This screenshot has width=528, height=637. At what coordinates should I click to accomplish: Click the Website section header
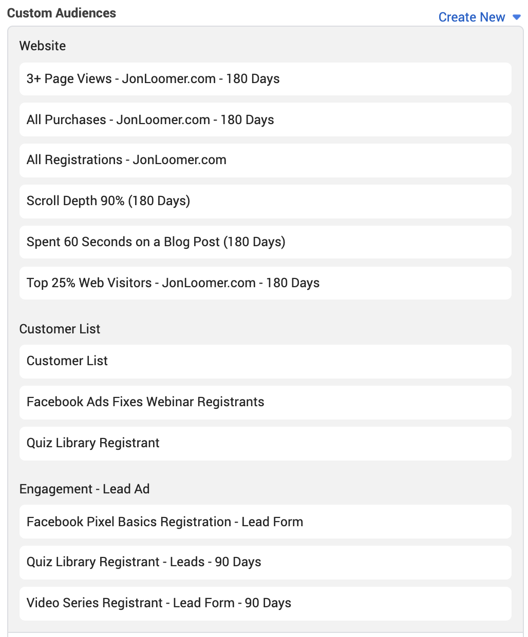click(x=43, y=46)
